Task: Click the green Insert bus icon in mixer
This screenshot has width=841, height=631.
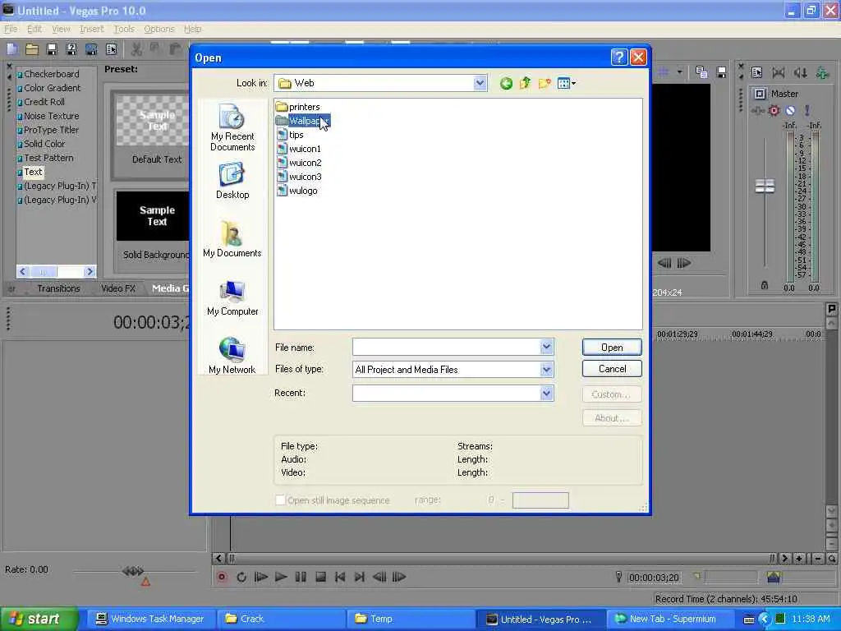Action: click(x=821, y=72)
